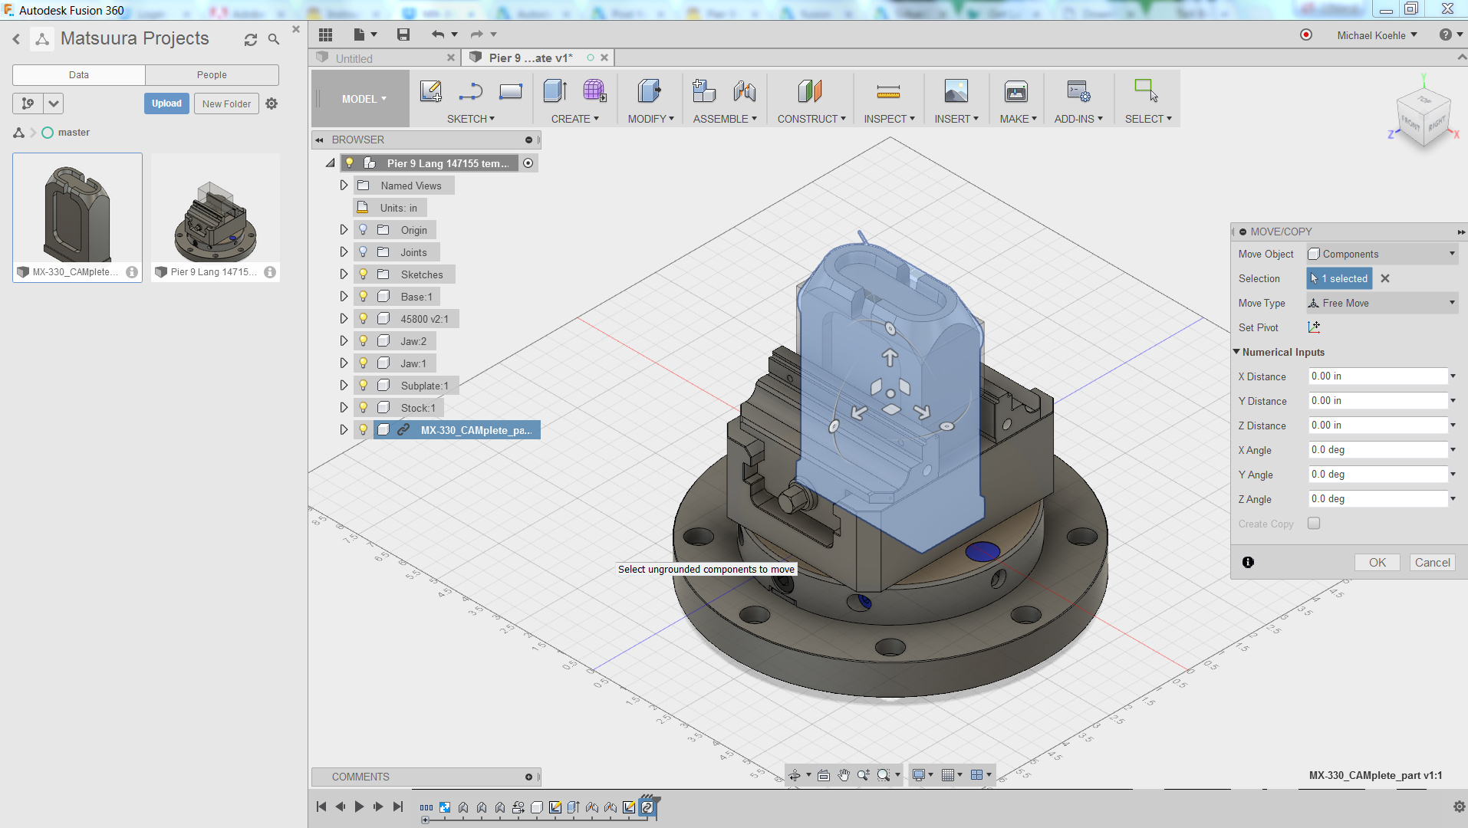The image size is (1468, 828).
Task: Click the New Folder button
Action: click(x=226, y=103)
